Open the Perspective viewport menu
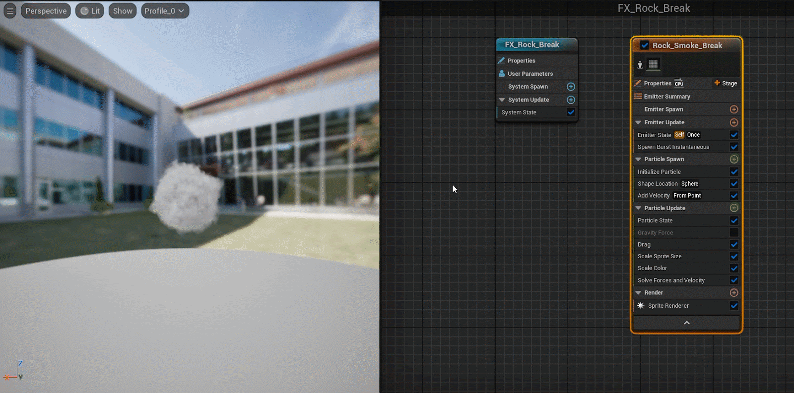 tap(46, 11)
